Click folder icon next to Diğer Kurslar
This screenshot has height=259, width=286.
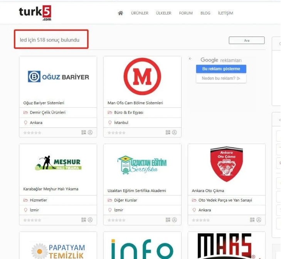pos(110,200)
